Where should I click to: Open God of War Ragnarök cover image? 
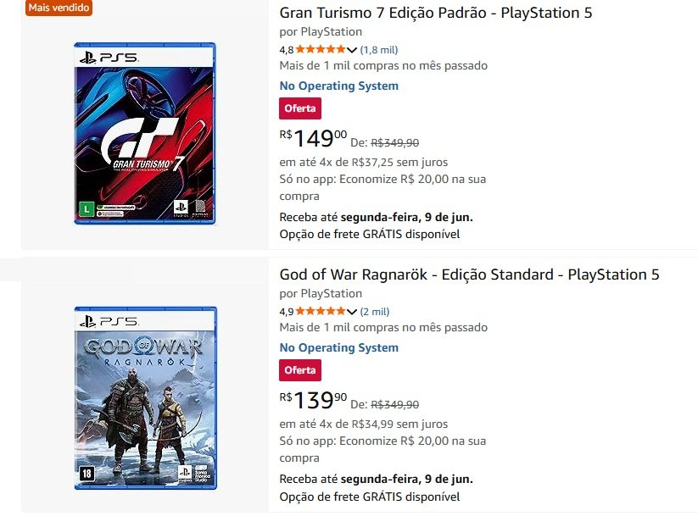[x=145, y=398]
